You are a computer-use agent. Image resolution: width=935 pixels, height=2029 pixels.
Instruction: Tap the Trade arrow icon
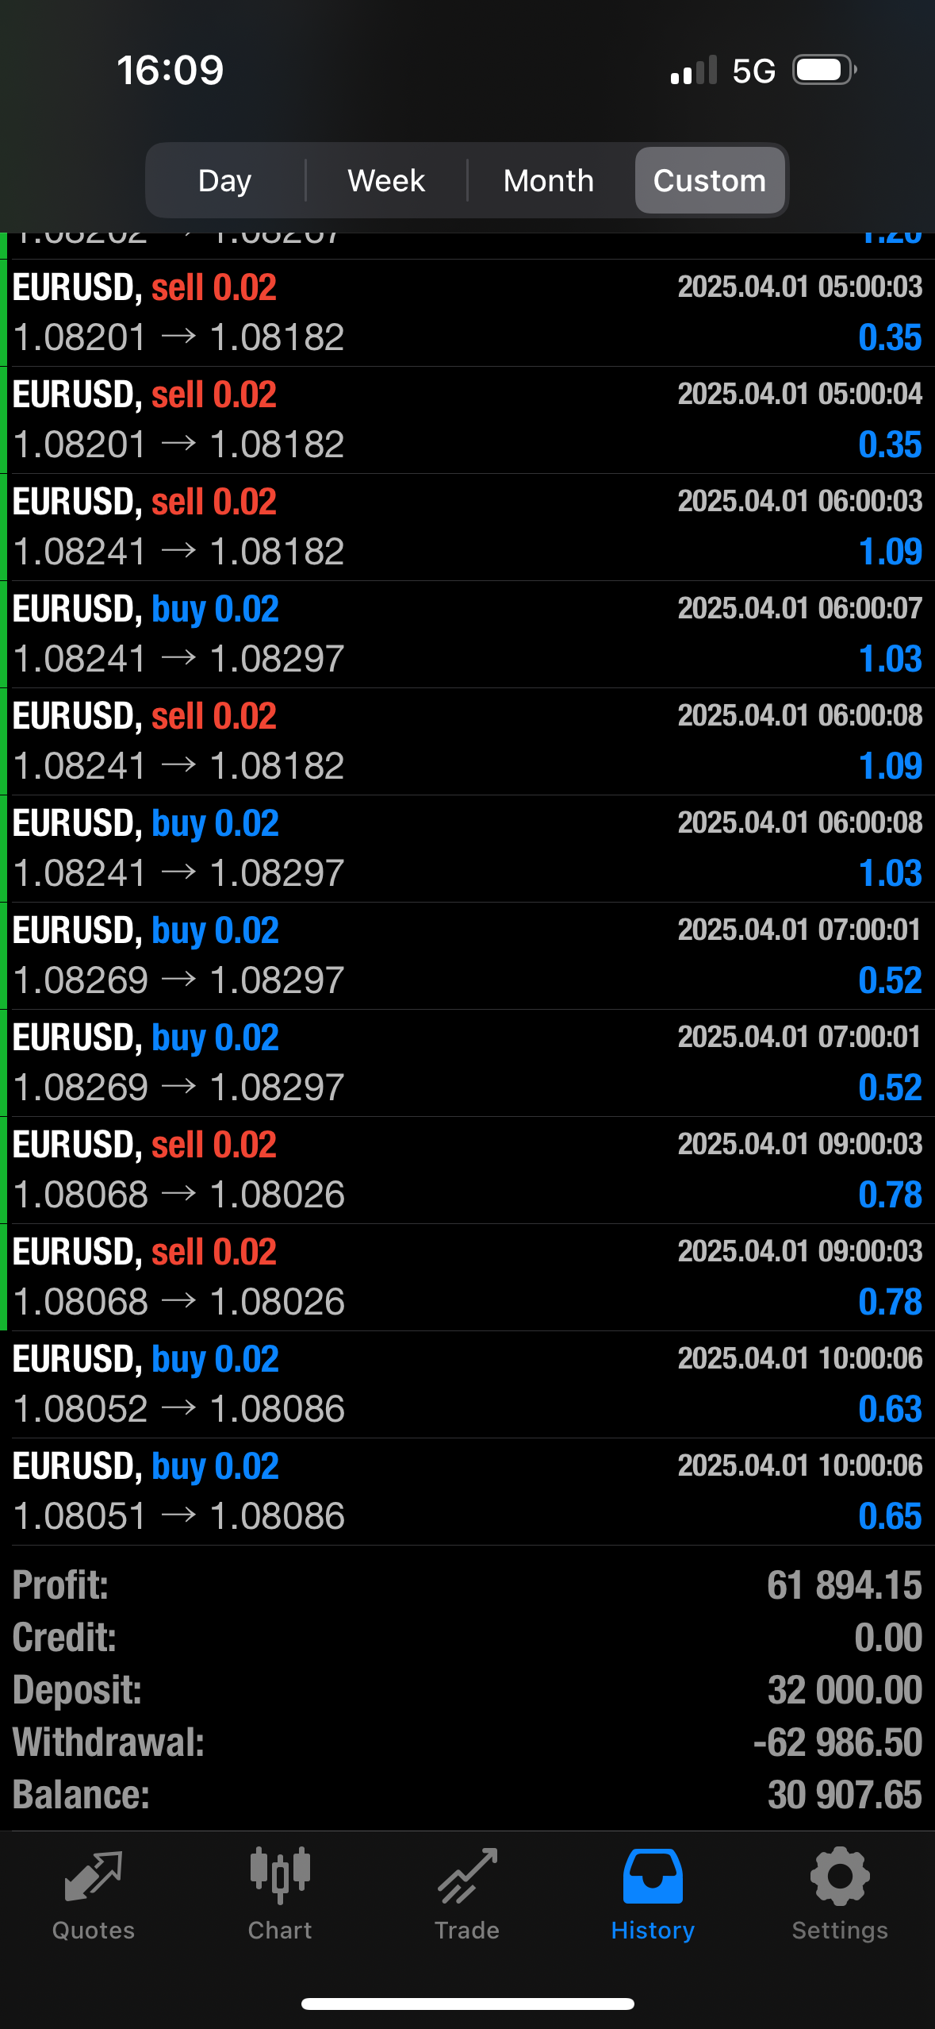tap(467, 1877)
